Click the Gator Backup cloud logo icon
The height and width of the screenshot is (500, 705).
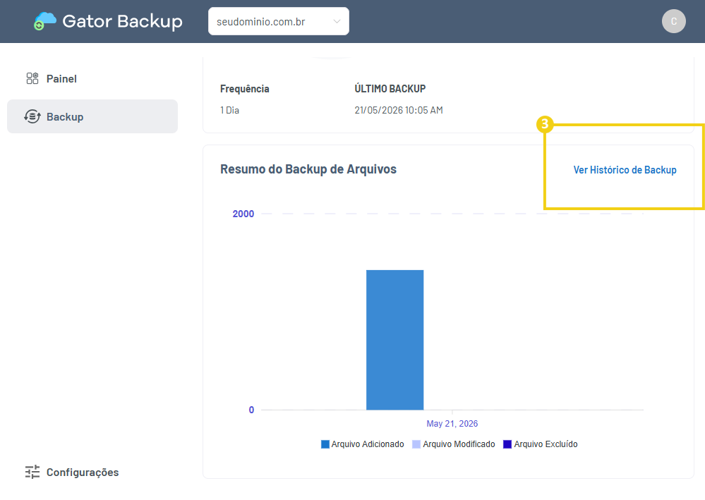pos(45,21)
